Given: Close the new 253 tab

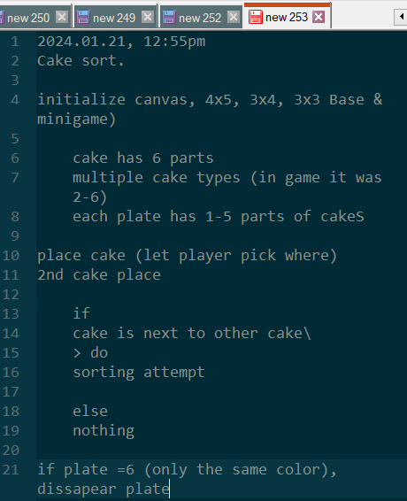Looking at the screenshot, I should point(319,17).
